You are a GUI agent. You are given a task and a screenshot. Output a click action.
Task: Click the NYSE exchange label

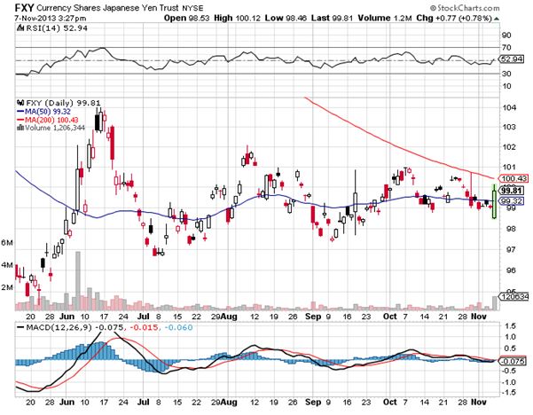click(192, 8)
